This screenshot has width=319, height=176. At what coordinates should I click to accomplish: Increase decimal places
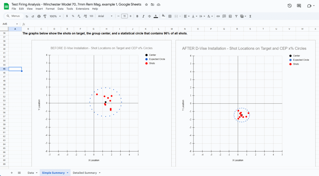tap(85, 16)
